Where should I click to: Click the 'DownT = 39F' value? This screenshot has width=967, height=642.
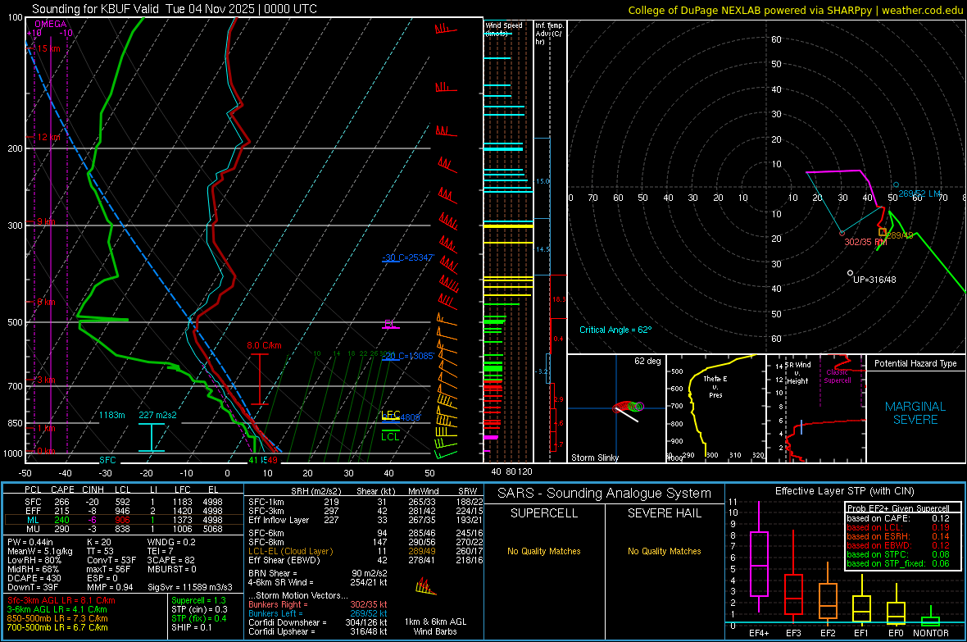click(x=33, y=588)
